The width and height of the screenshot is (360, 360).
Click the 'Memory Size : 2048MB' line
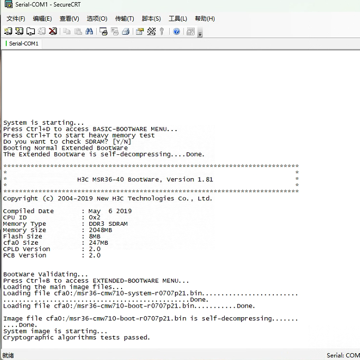[x=58, y=230]
